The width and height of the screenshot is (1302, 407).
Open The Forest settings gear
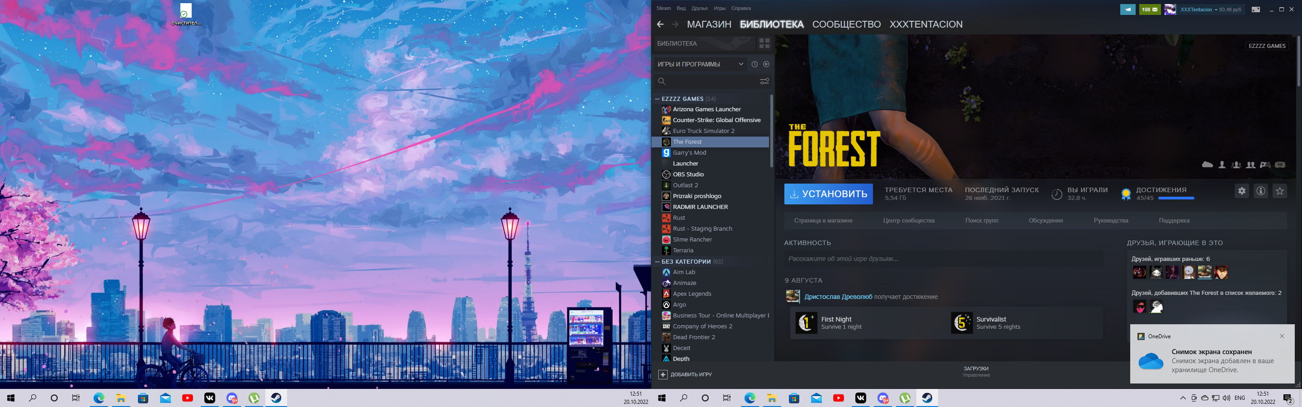[x=1242, y=191]
